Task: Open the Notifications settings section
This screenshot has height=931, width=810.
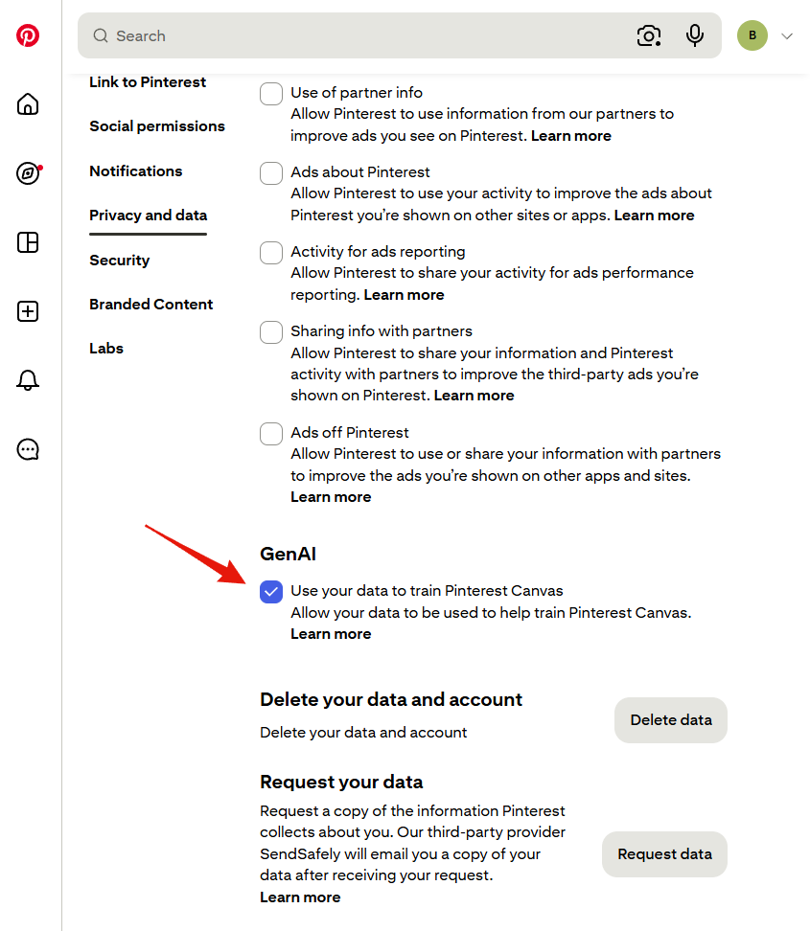Action: click(135, 171)
